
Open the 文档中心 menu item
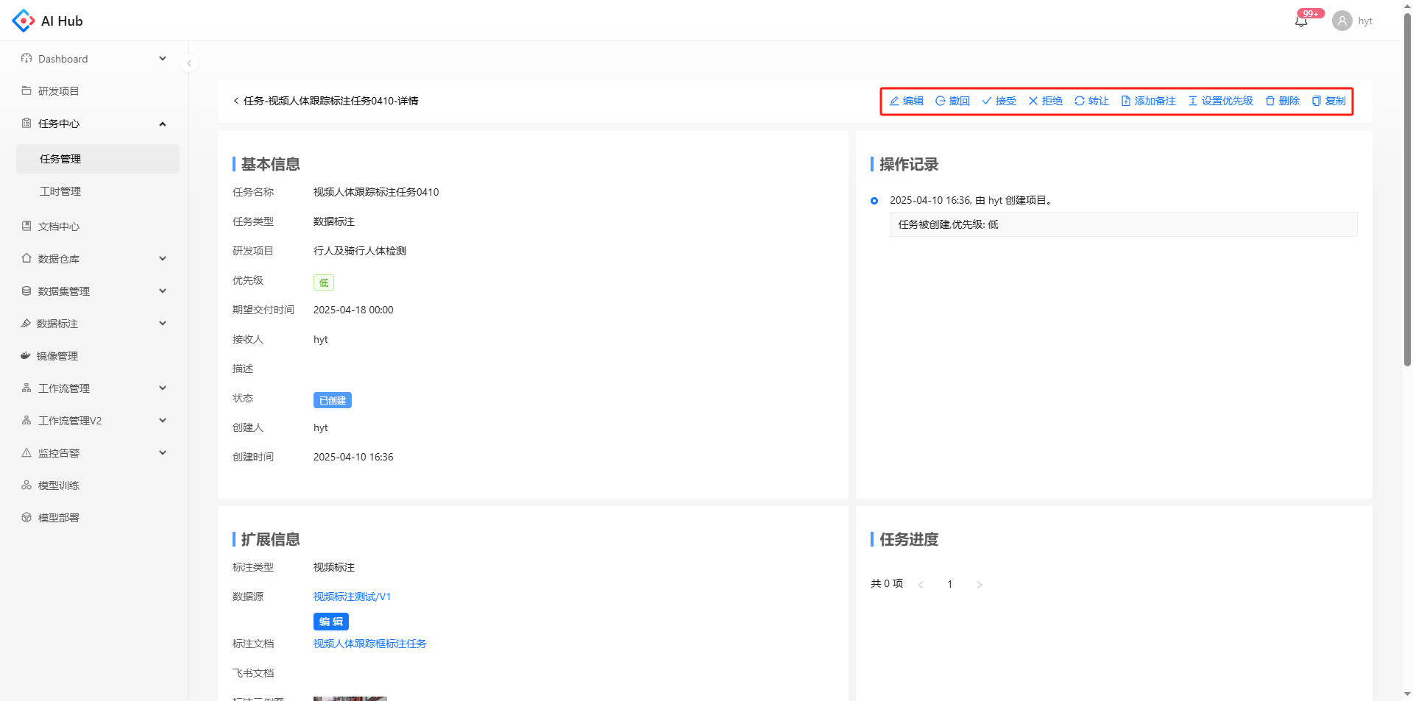(x=94, y=227)
